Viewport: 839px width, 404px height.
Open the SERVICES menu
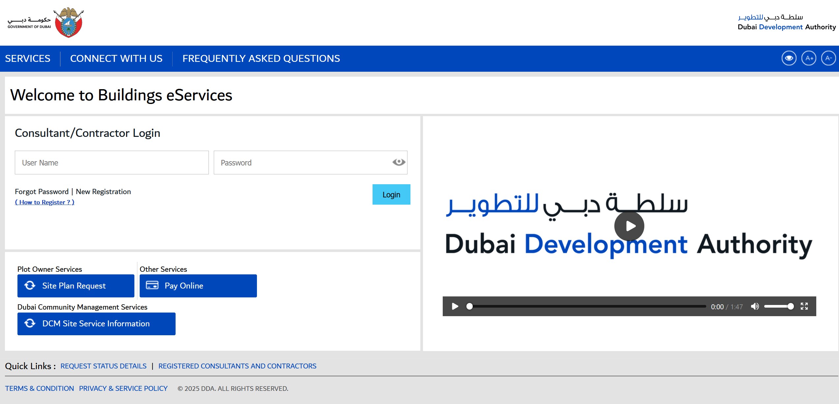point(28,59)
